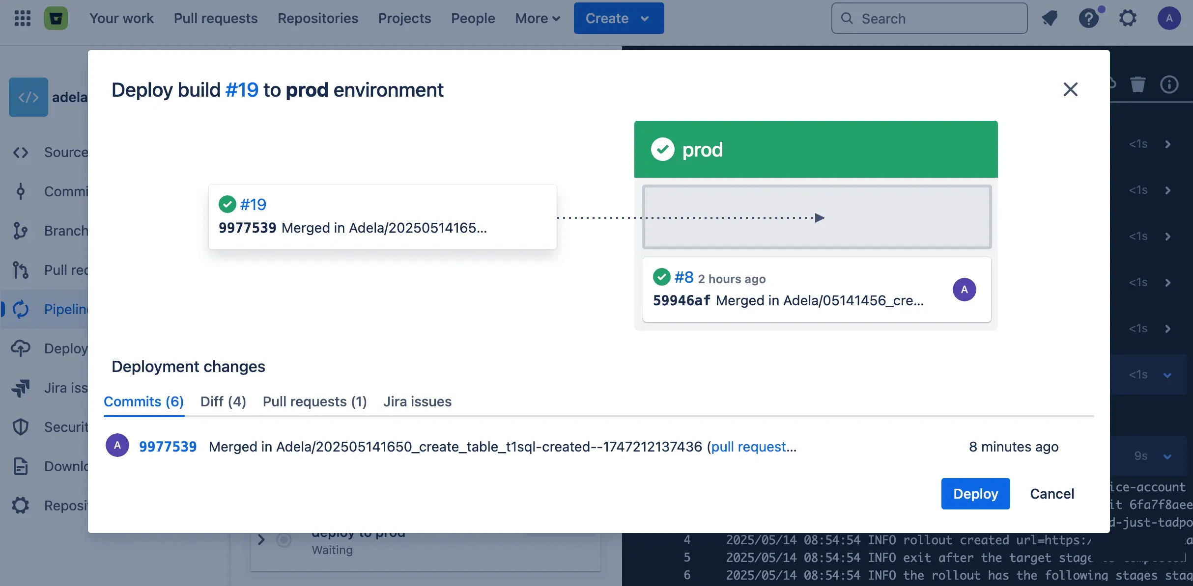1193x586 pixels.
Task: Open the settings gear in top bar
Action: (x=1128, y=18)
